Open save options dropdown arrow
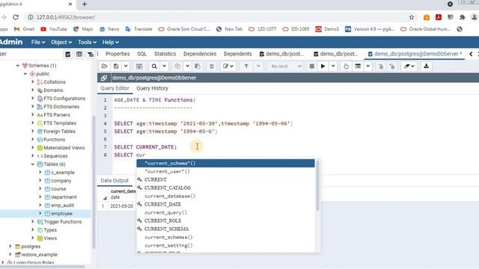Viewport: 479px width, 269px height. pos(126,67)
